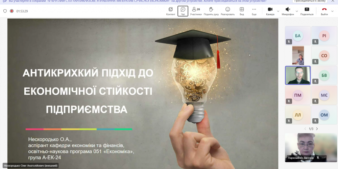This screenshot has height=169, width=338.
Task: Click muted mic icon on БВ tile
Action: [315, 81]
